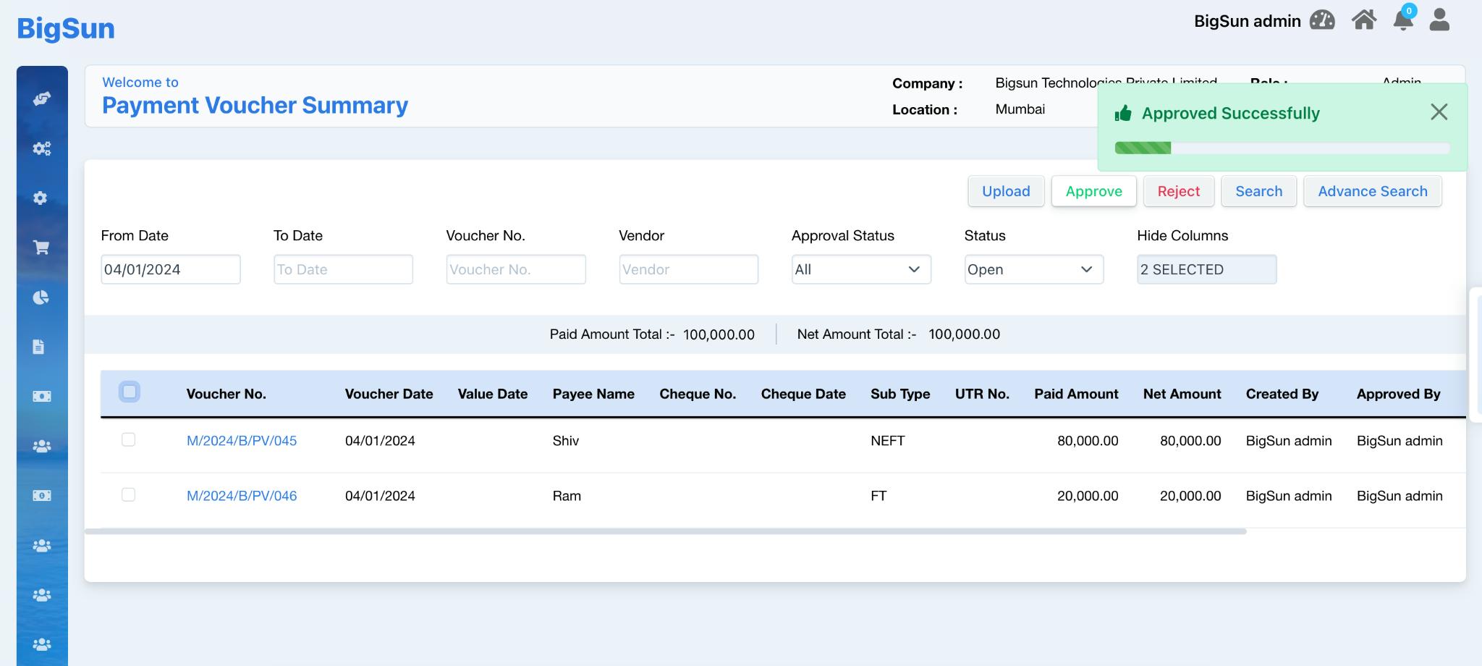Click the Search button
This screenshot has width=1482, height=666.
click(1258, 191)
